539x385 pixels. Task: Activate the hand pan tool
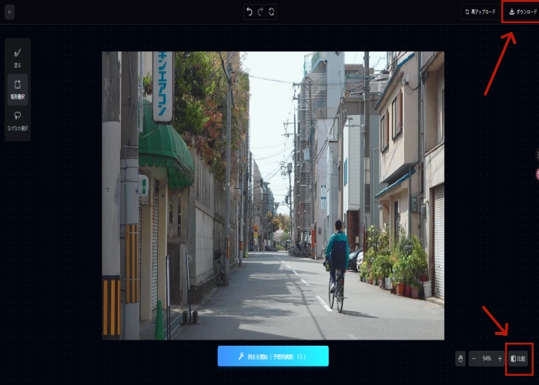[x=460, y=359]
